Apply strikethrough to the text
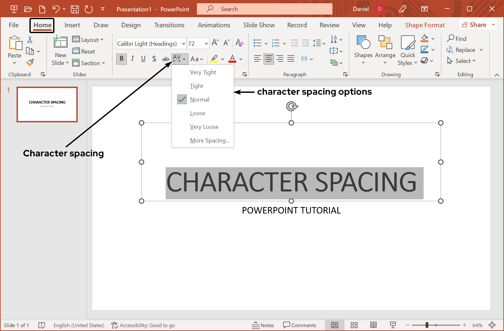 165,59
